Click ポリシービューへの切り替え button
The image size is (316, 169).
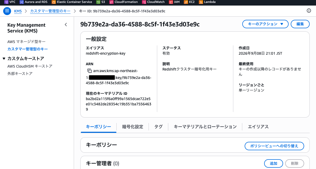click(274, 146)
